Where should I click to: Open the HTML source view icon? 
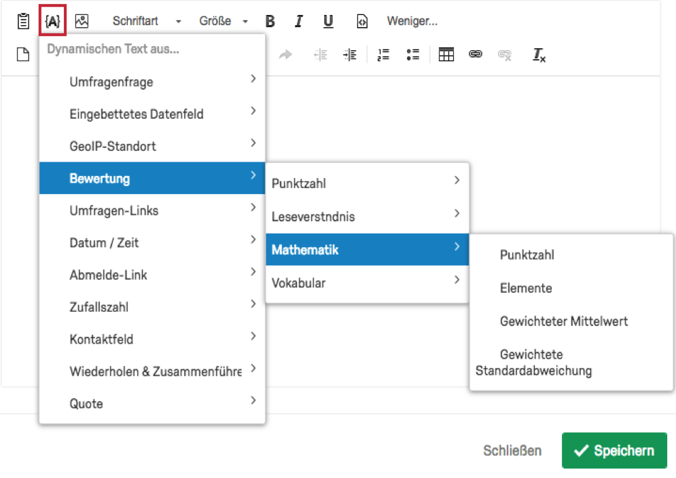tap(362, 21)
